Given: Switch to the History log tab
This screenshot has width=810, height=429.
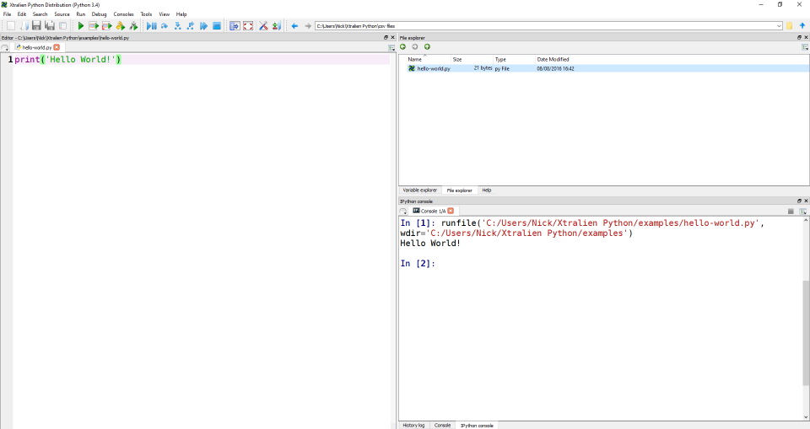Looking at the screenshot, I should click(x=413, y=425).
